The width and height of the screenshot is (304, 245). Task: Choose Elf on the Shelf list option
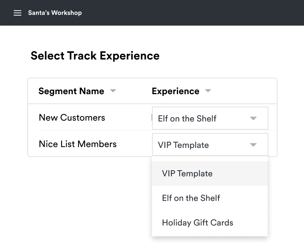pos(191,198)
